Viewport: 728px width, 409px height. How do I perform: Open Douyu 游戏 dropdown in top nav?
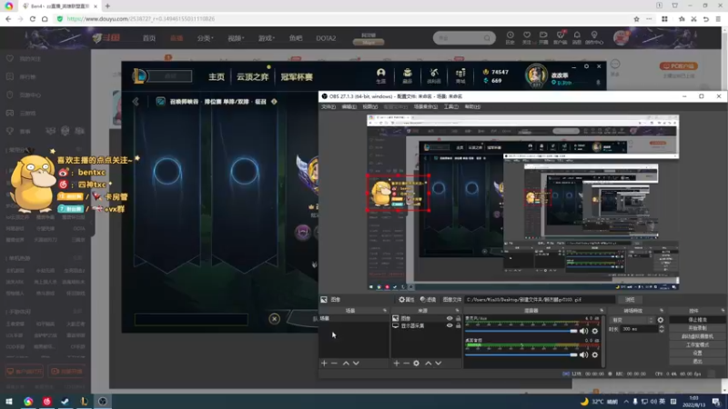point(267,38)
